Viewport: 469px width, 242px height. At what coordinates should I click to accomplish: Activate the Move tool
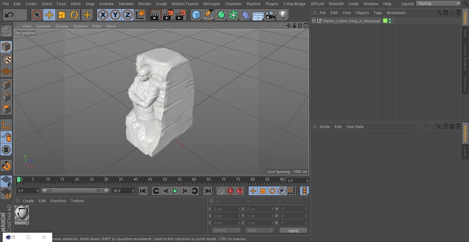(49, 15)
